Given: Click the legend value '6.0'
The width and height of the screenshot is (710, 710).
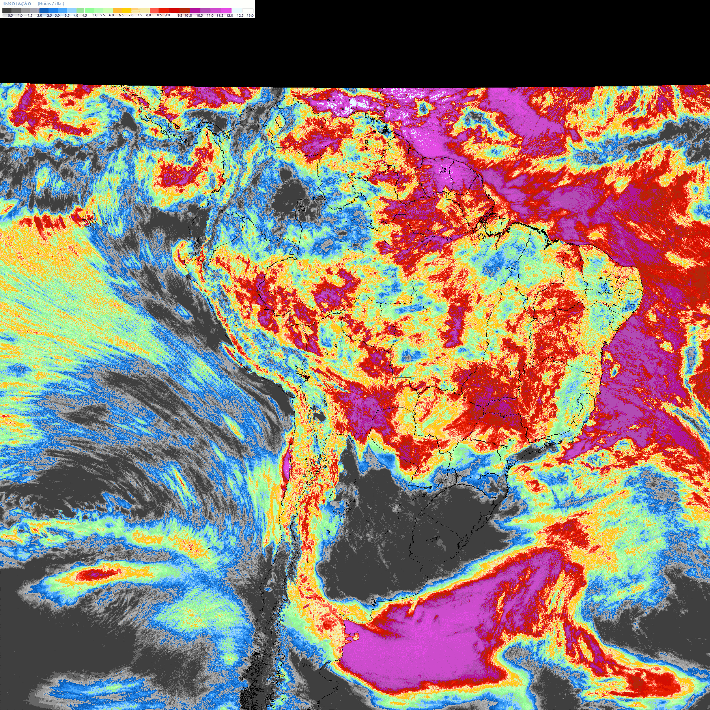Looking at the screenshot, I should pyautogui.click(x=111, y=15).
